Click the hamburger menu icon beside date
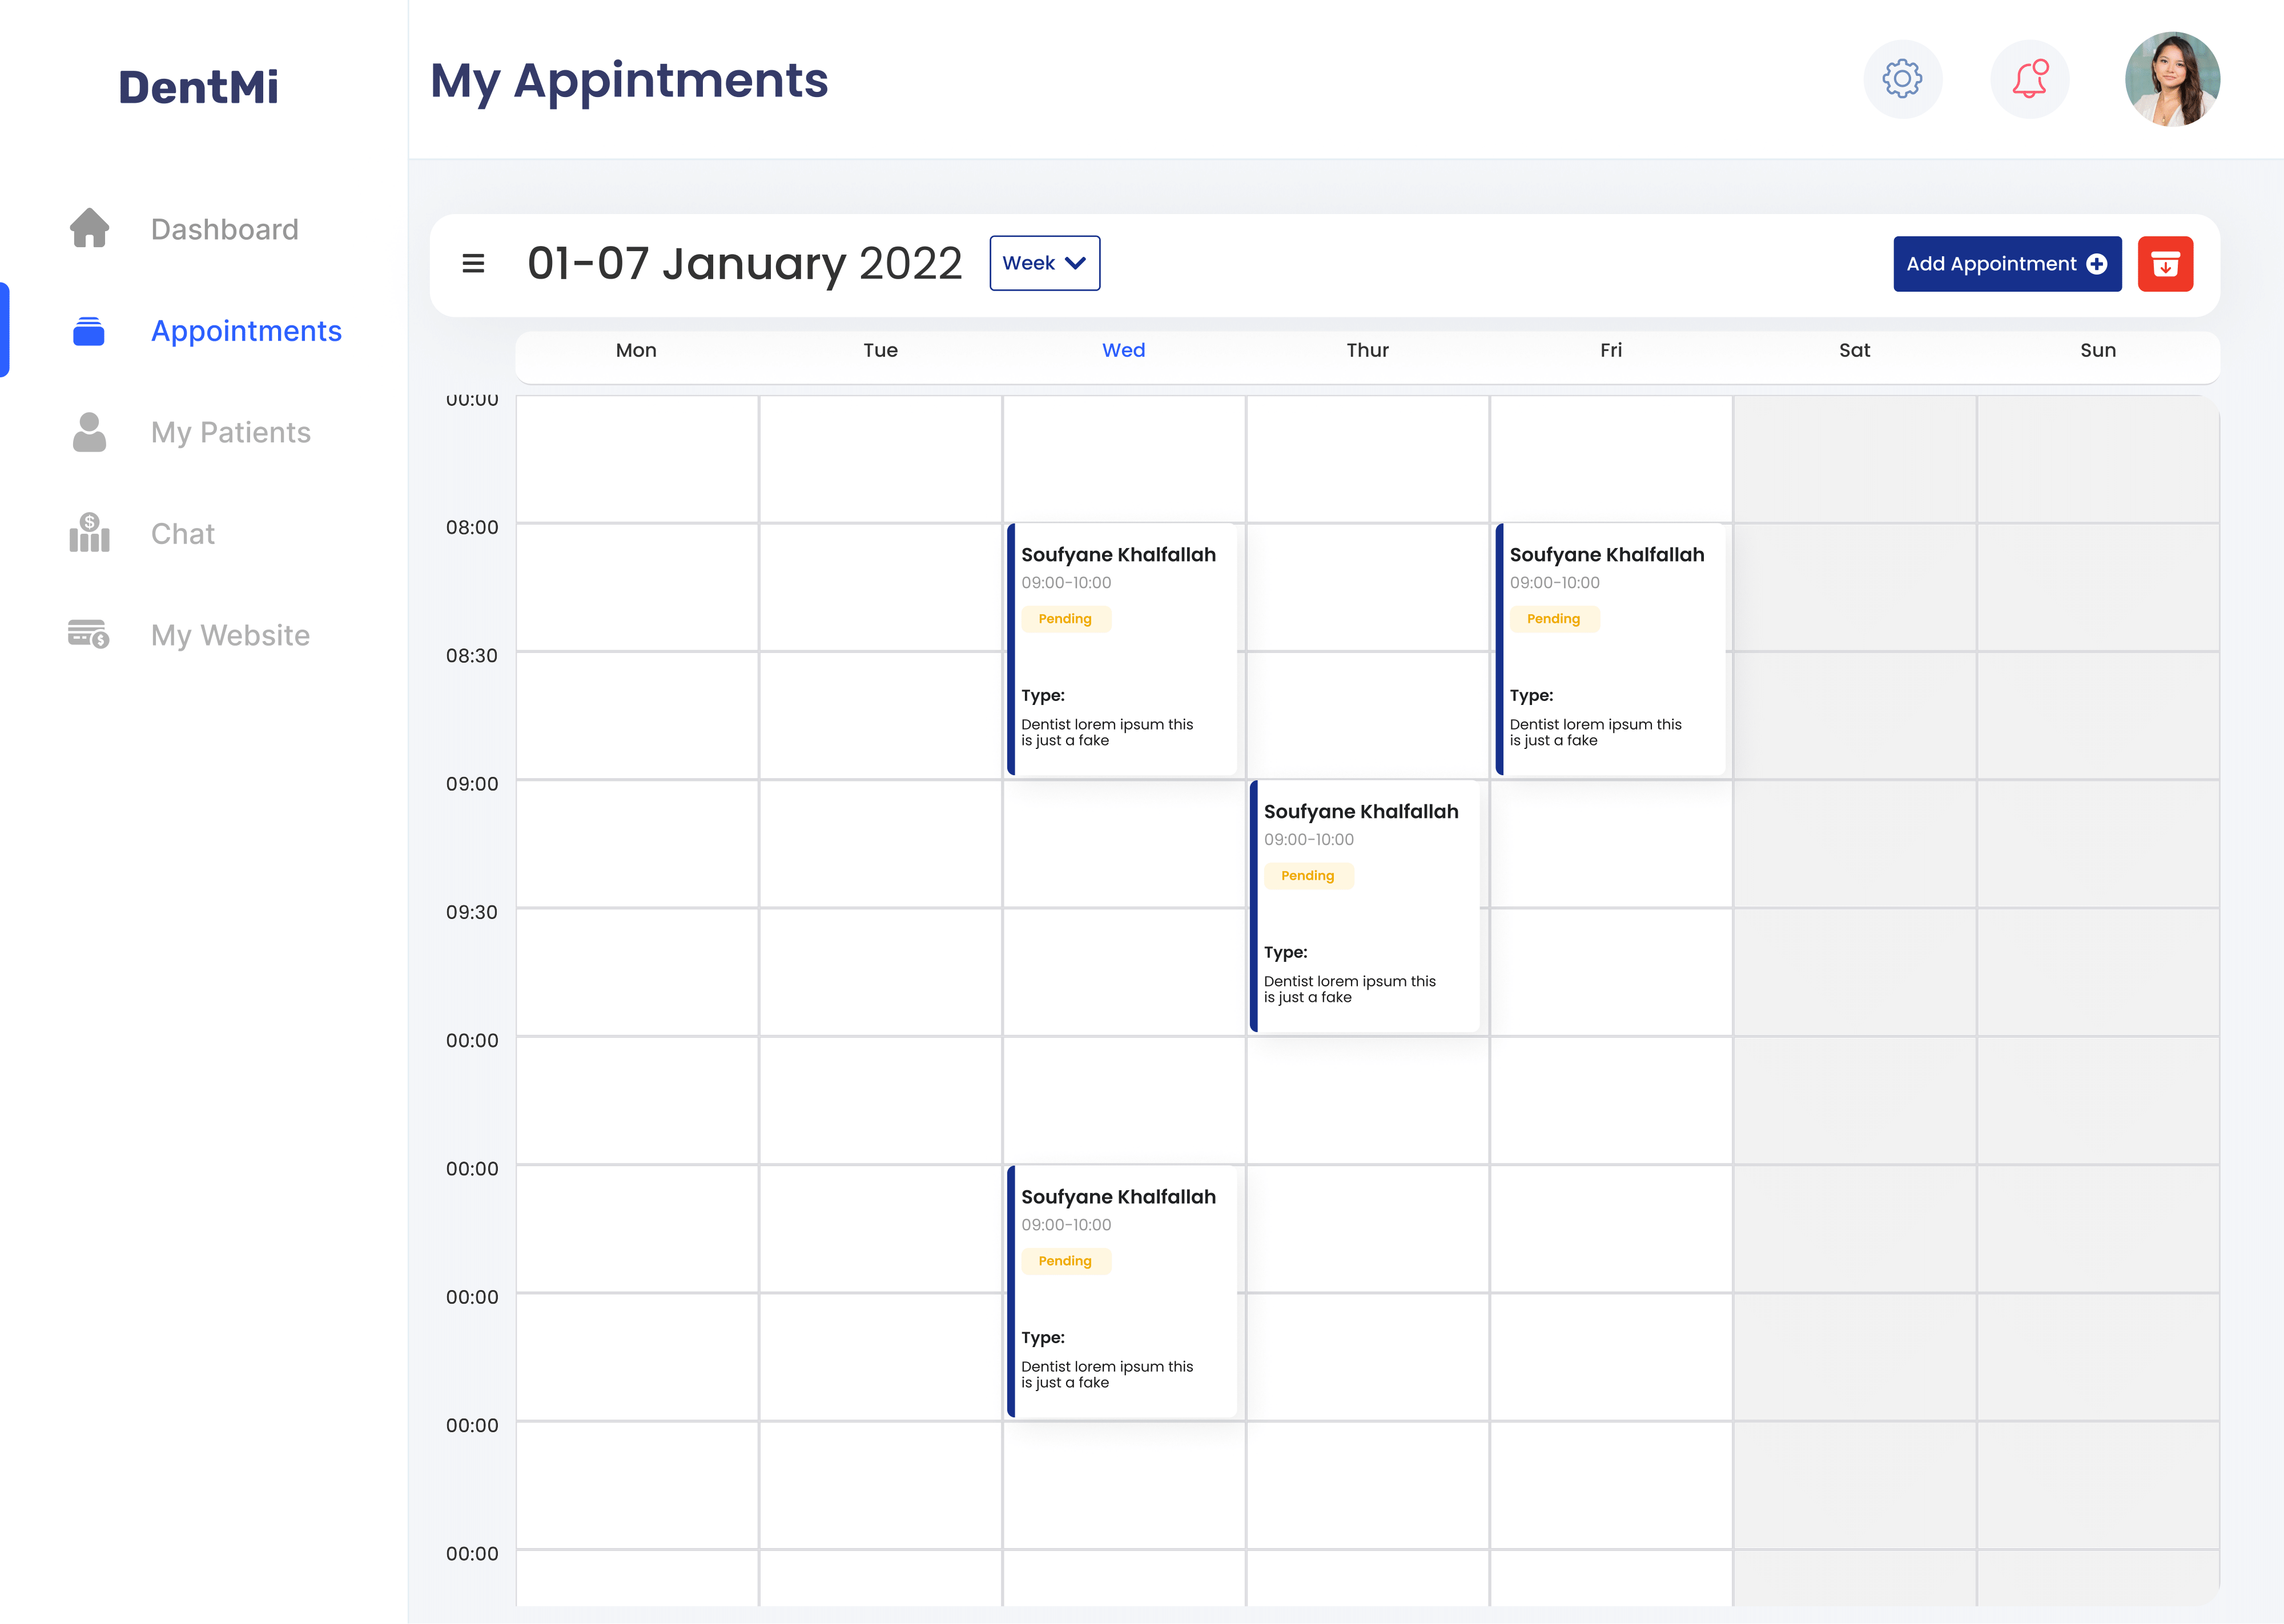 473,263
